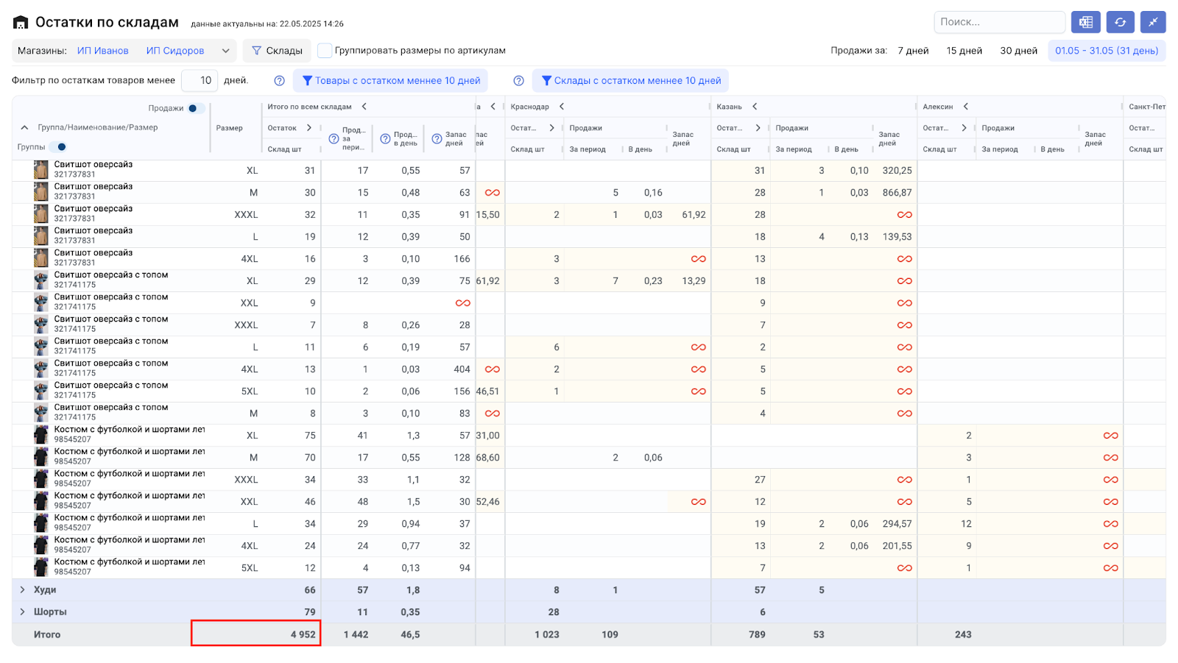Click help icon next to 'Прод... в день' column
The image size is (1178, 663).
click(x=385, y=138)
